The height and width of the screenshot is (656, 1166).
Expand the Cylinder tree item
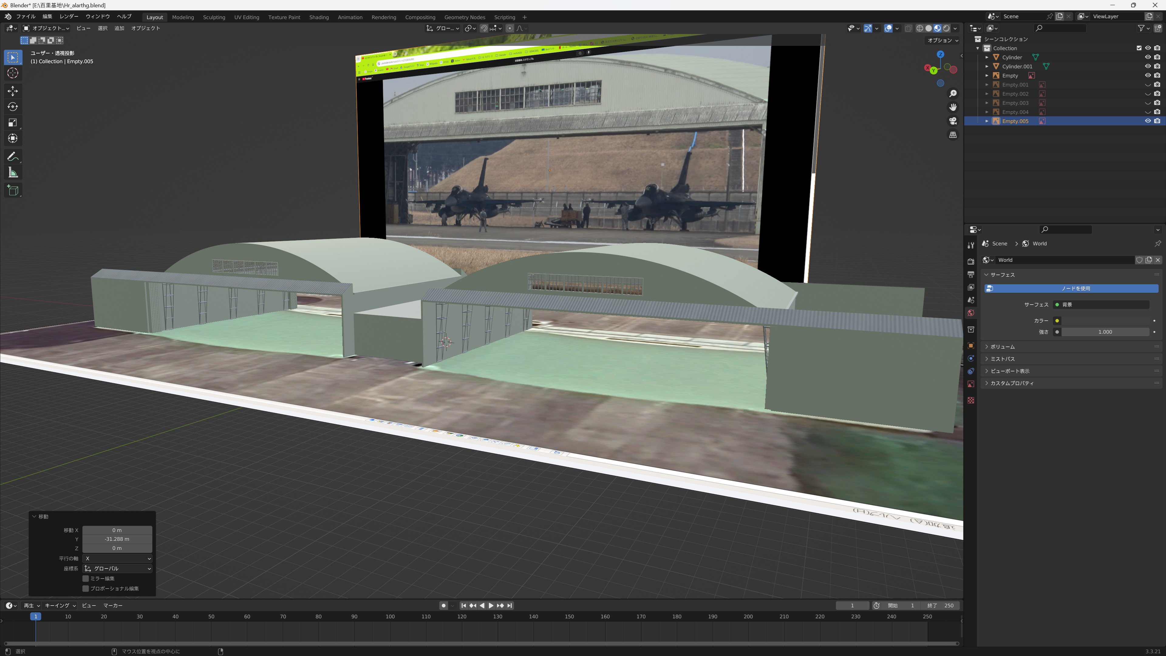coord(987,57)
